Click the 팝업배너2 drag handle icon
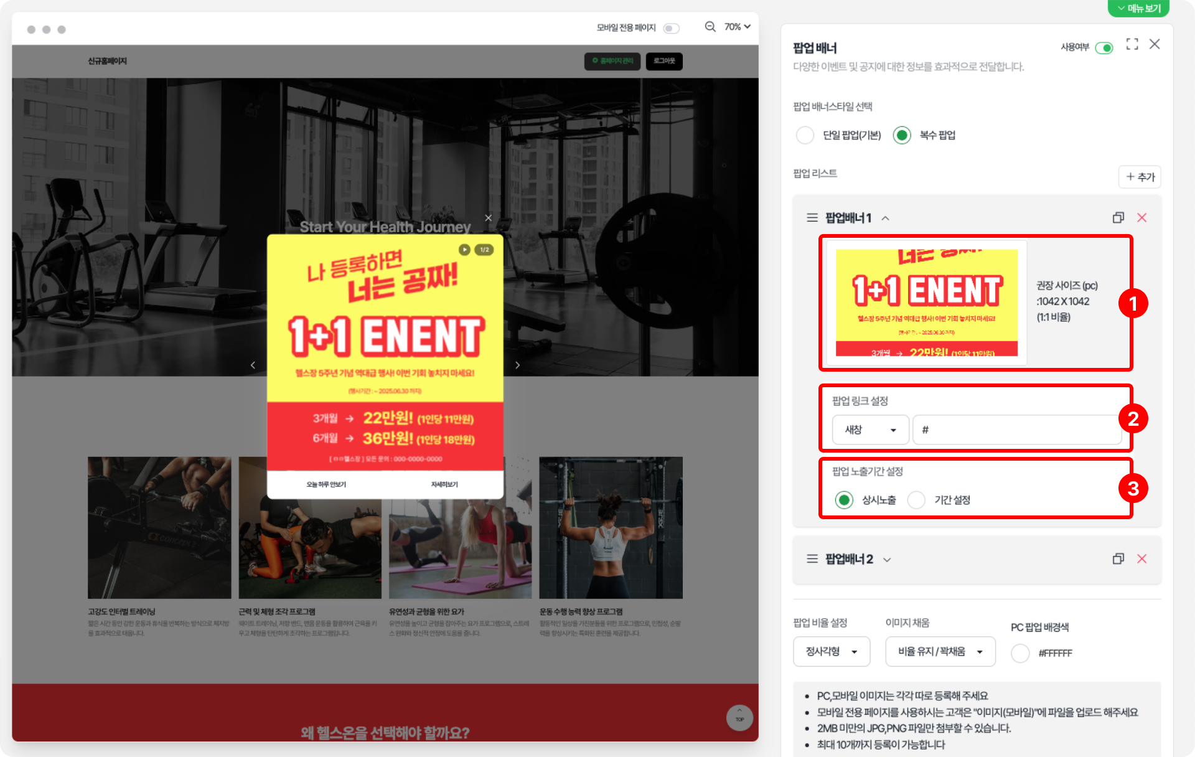The width and height of the screenshot is (1195, 757). [x=812, y=559]
